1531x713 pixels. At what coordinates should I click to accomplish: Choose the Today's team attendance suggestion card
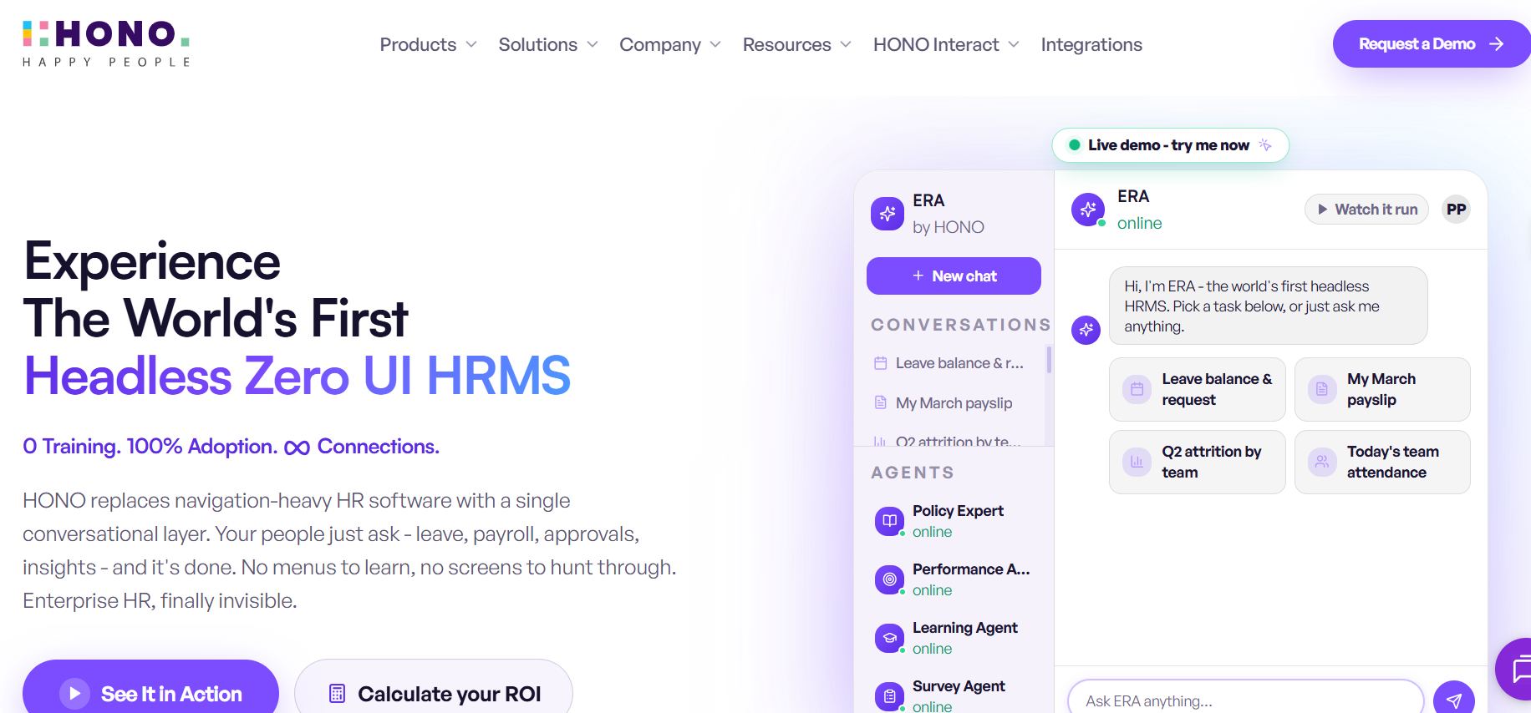coord(1382,462)
